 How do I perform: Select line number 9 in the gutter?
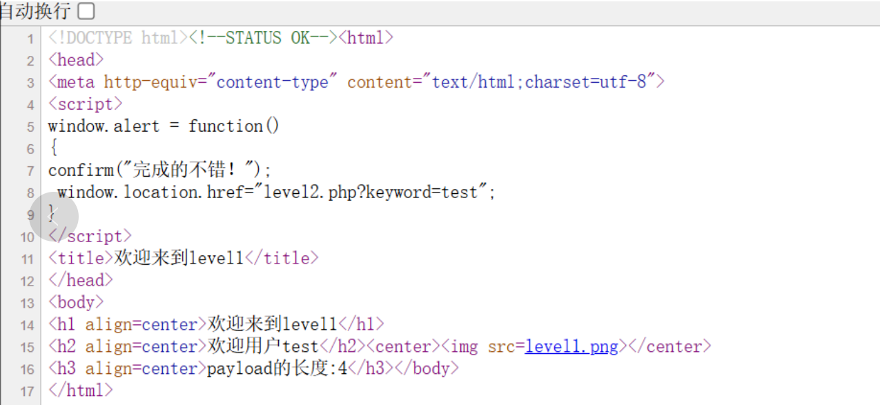(x=30, y=215)
